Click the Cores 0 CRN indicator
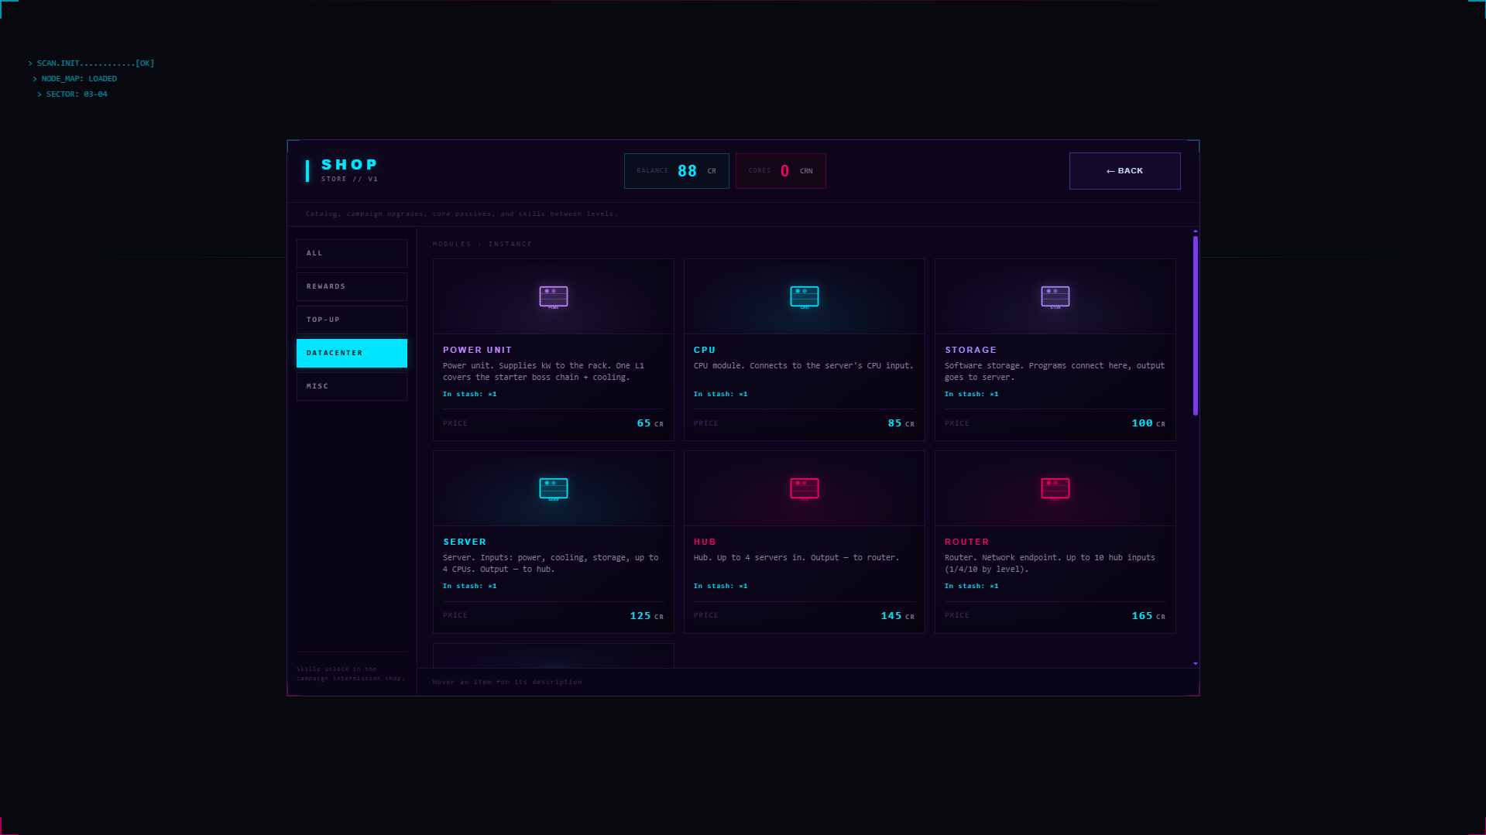The image size is (1486, 835). (x=781, y=171)
